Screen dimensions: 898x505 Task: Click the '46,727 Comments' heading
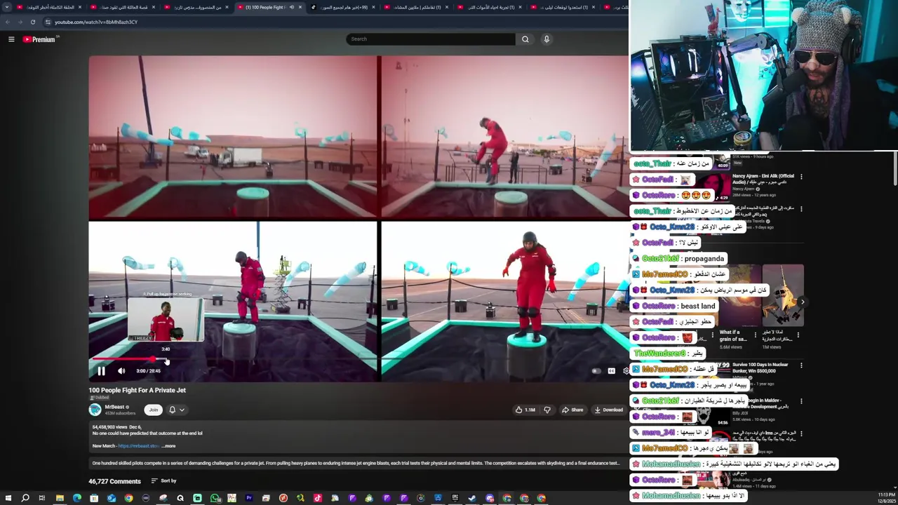coord(114,481)
